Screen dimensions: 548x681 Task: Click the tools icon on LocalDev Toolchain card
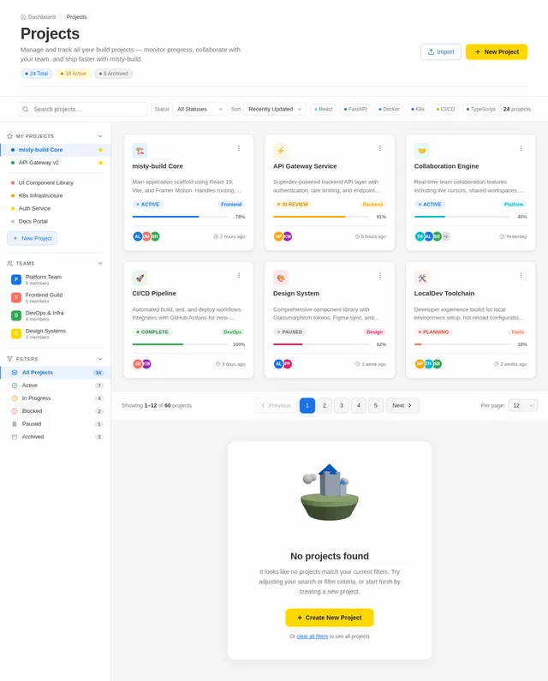421,278
